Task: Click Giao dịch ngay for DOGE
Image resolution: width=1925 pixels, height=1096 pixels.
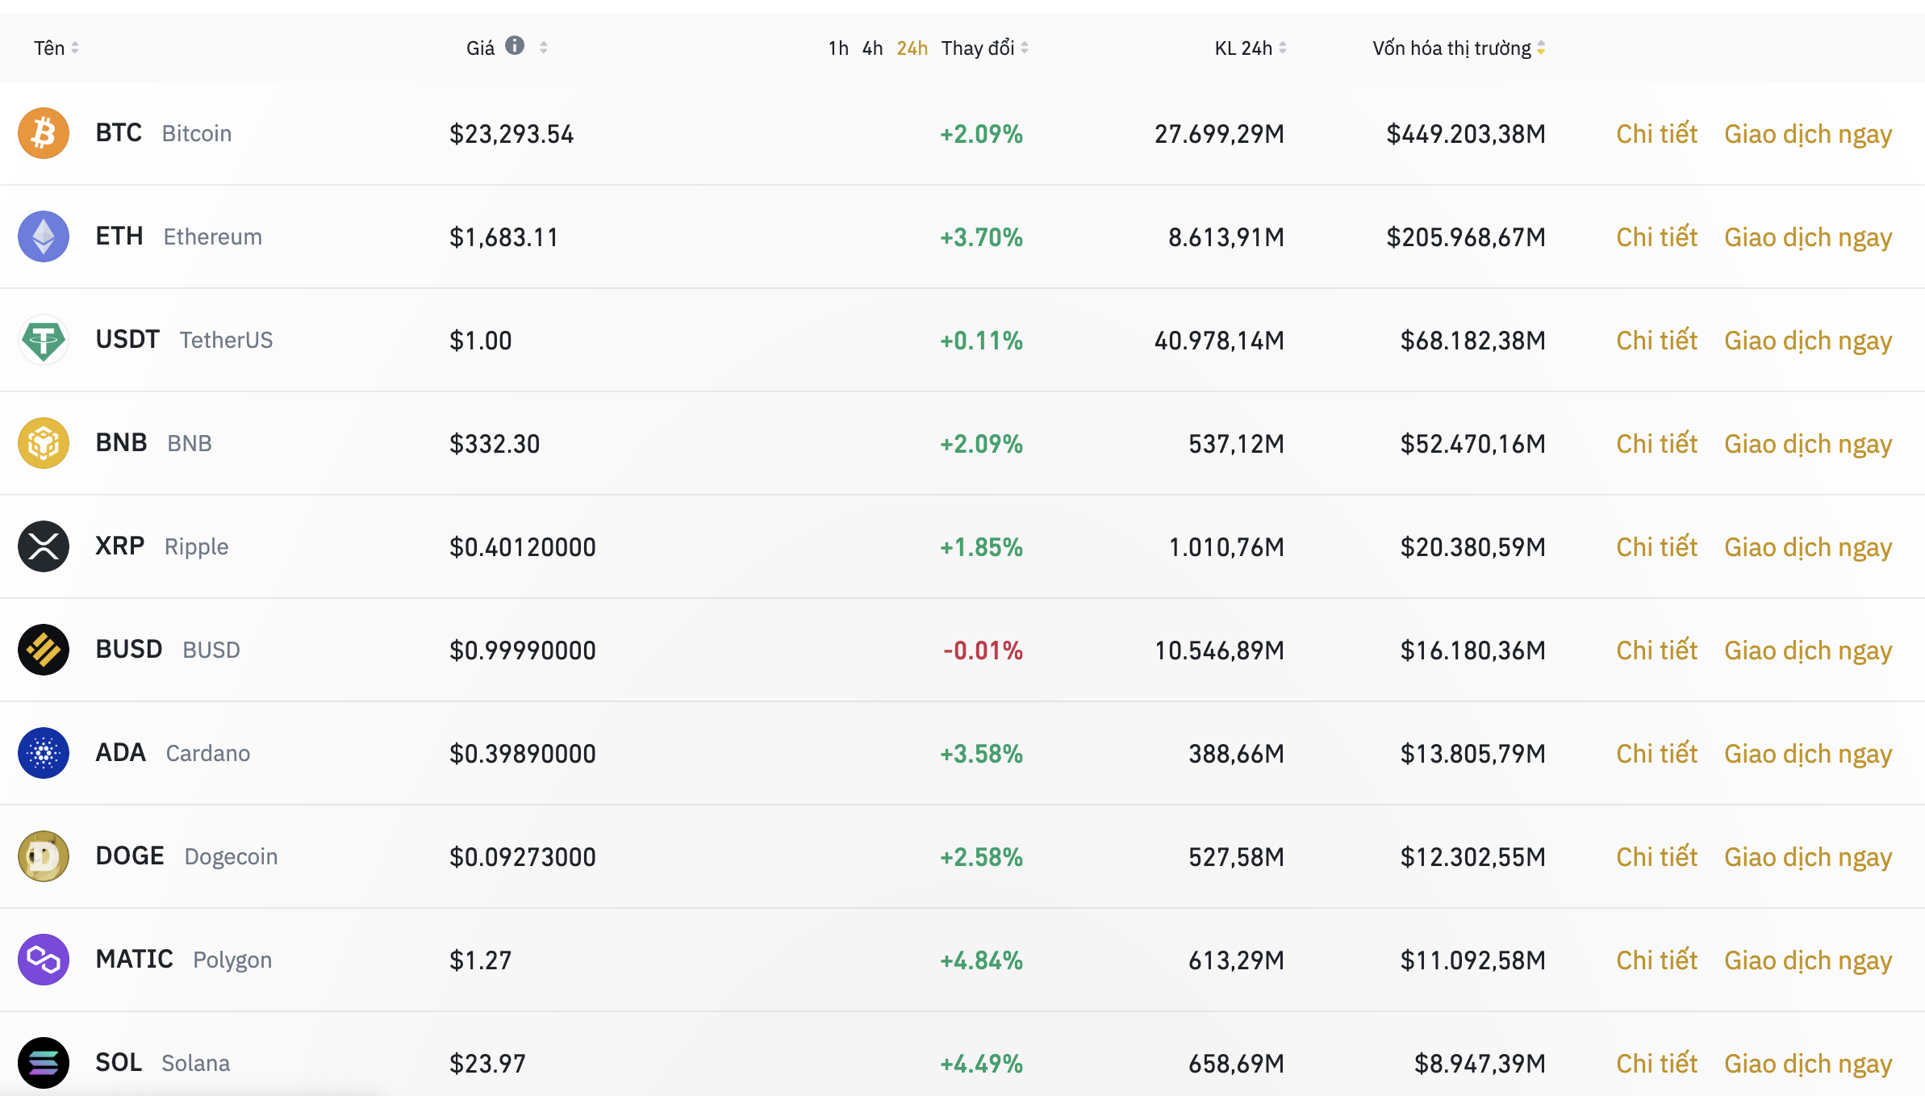Action: pyautogui.click(x=1808, y=857)
